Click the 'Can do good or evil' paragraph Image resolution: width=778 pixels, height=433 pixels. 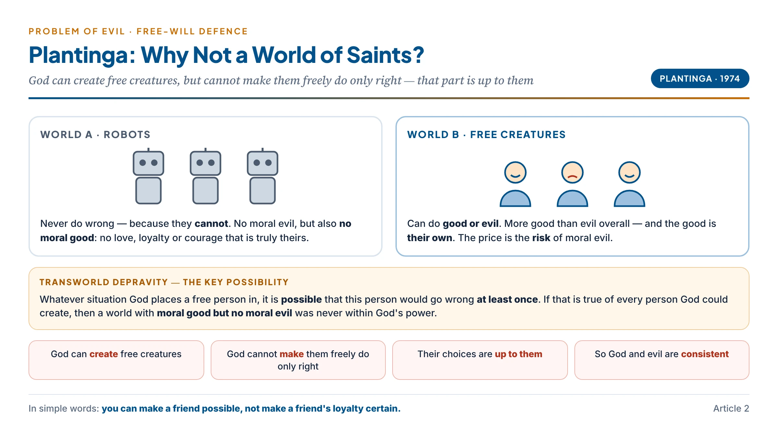pos(561,230)
